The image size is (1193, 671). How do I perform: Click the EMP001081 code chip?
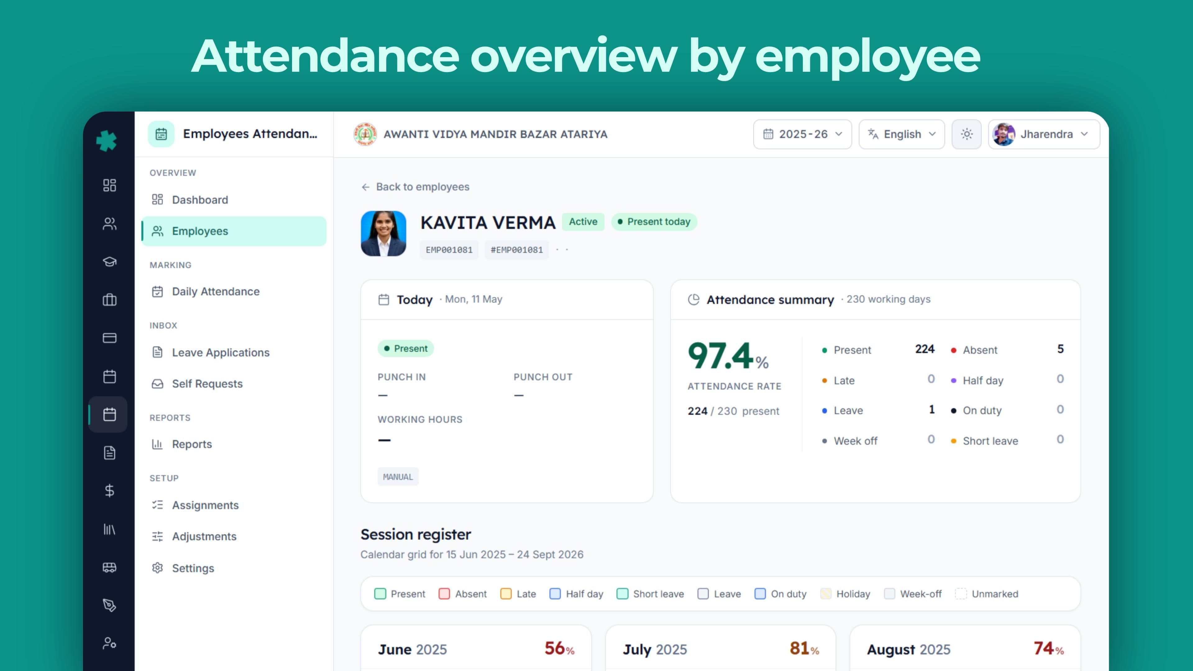pyautogui.click(x=449, y=250)
